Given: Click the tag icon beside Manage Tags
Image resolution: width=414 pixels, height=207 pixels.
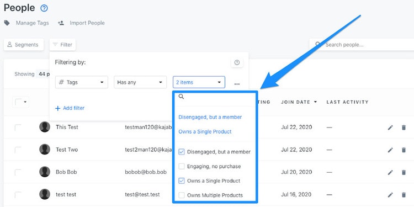Looking at the screenshot, I should (x=7, y=23).
